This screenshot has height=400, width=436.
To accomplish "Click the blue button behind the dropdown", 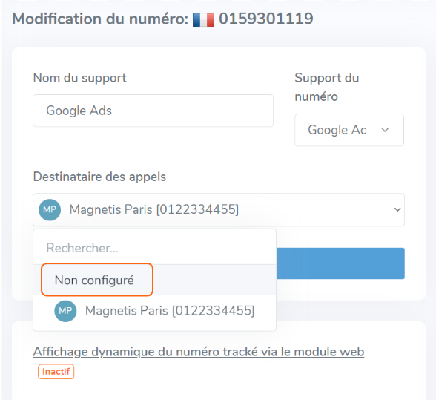I will (340, 263).
